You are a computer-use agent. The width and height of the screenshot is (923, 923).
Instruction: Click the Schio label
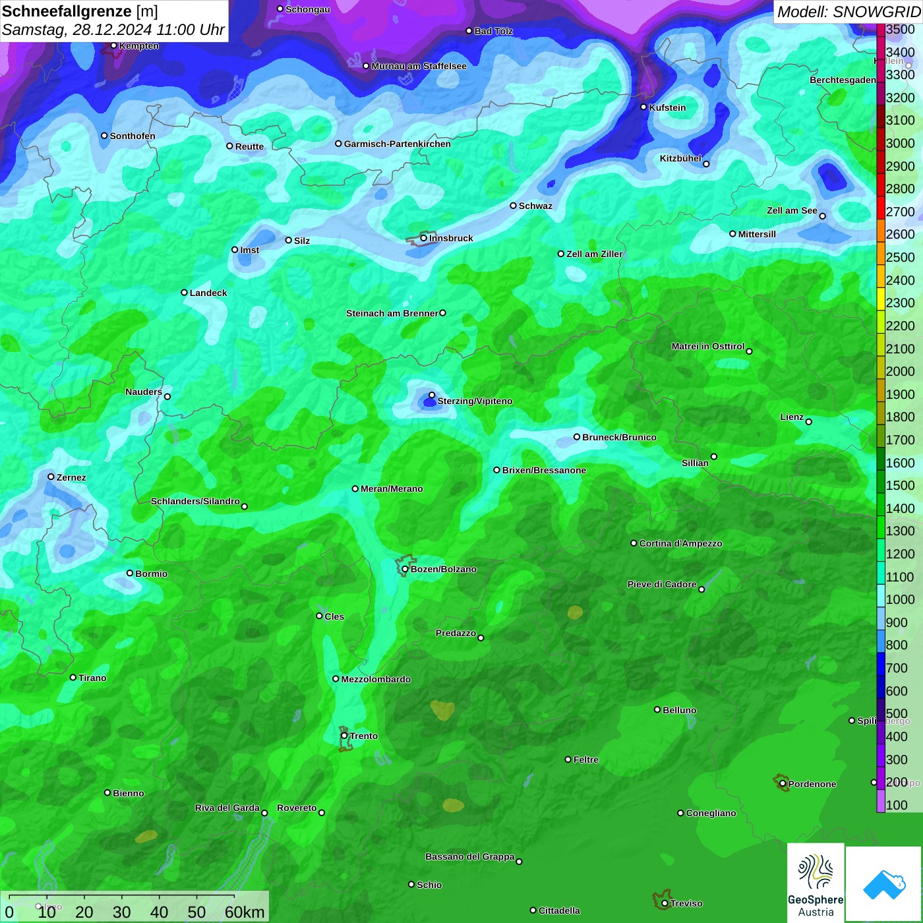429,885
